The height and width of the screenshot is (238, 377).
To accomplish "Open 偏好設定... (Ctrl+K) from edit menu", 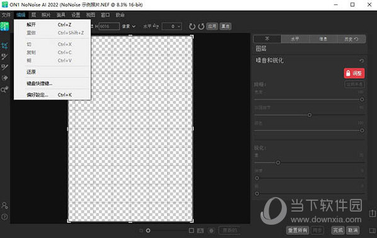I will click(x=52, y=95).
